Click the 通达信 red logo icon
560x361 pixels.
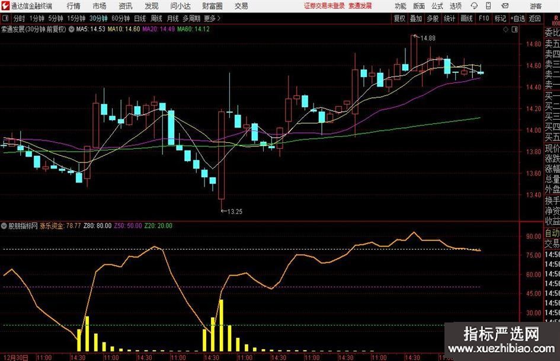coord(5,6)
